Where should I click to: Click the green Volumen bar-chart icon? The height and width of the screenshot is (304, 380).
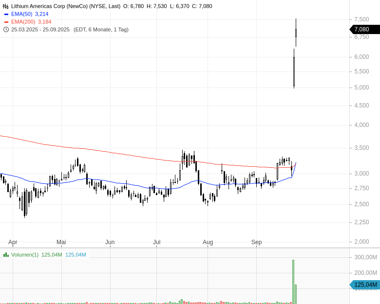point(6,254)
